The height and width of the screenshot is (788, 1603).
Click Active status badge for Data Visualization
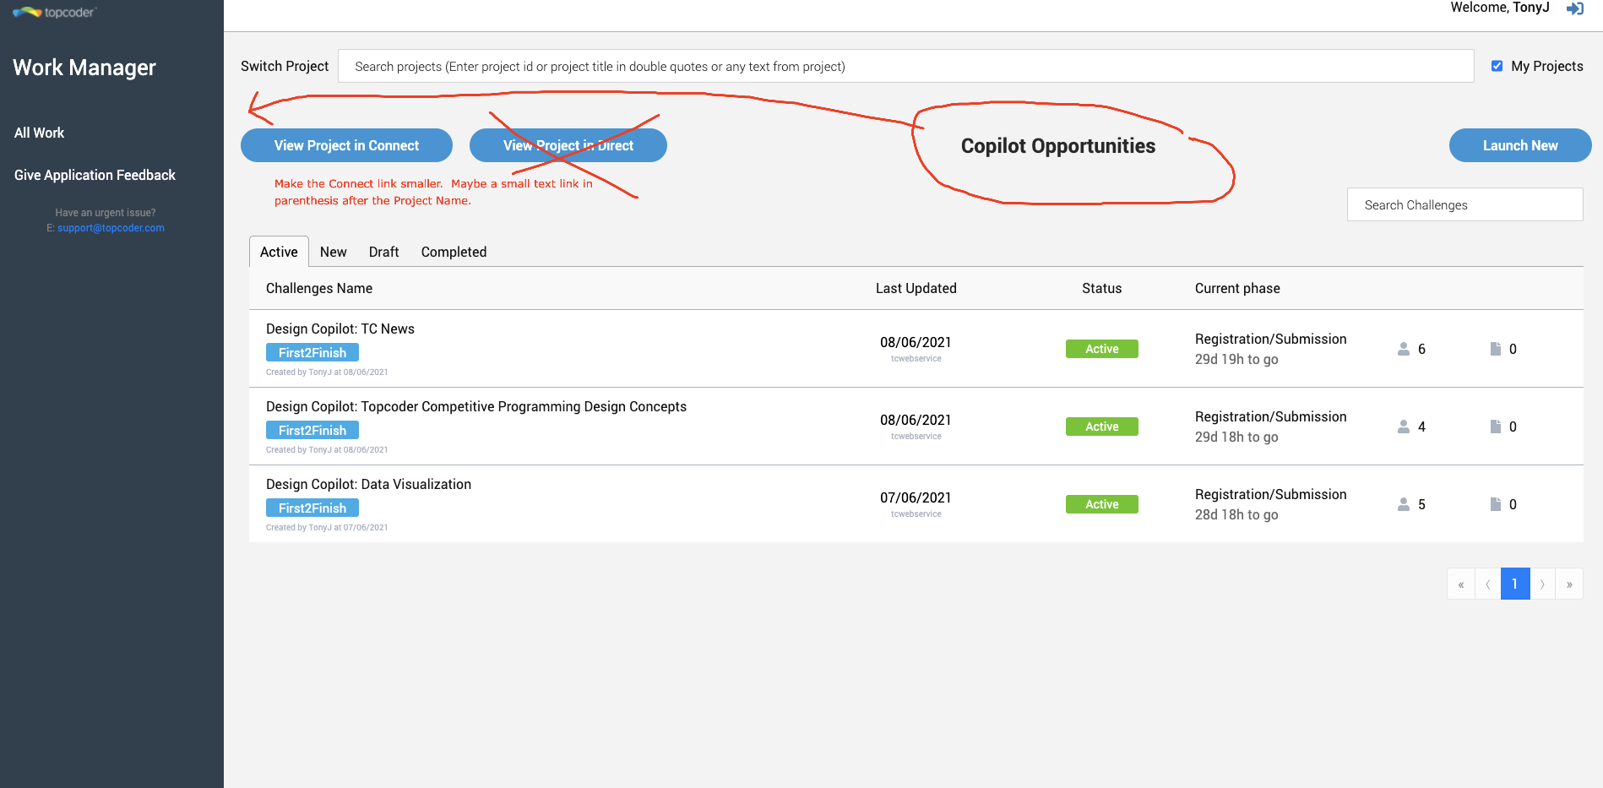click(x=1102, y=504)
